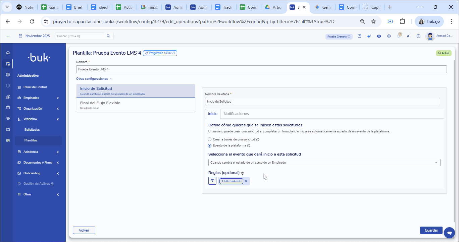
Task: Open the Solicitudes menu item
Action: (33, 129)
